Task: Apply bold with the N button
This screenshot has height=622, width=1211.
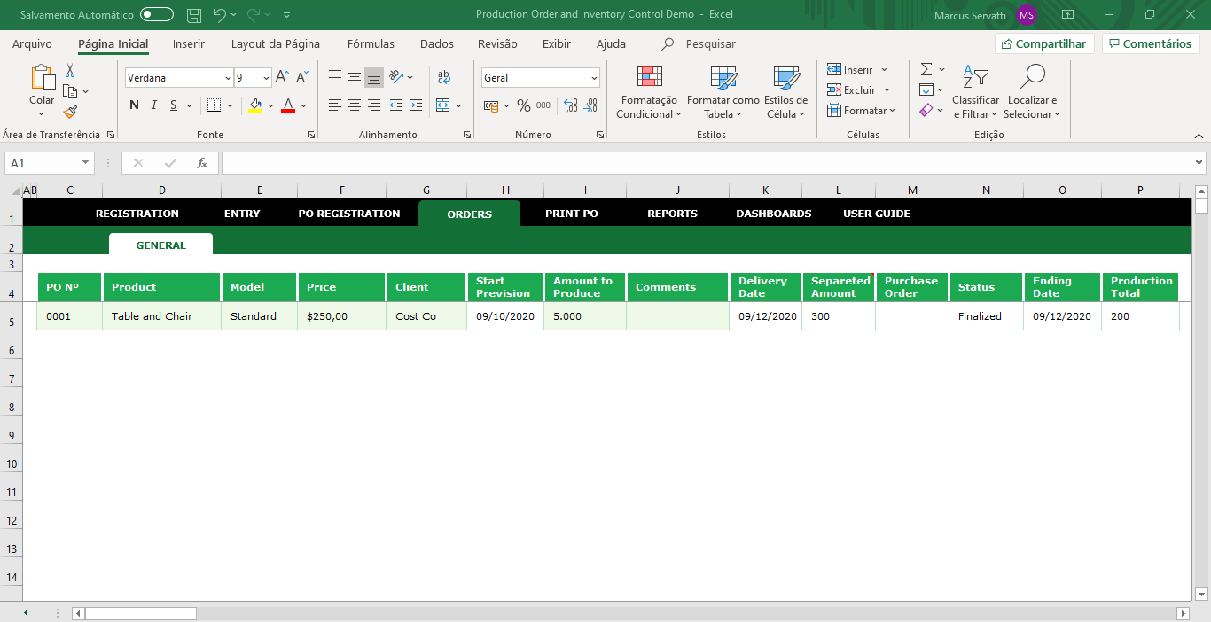Action: (135, 105)
